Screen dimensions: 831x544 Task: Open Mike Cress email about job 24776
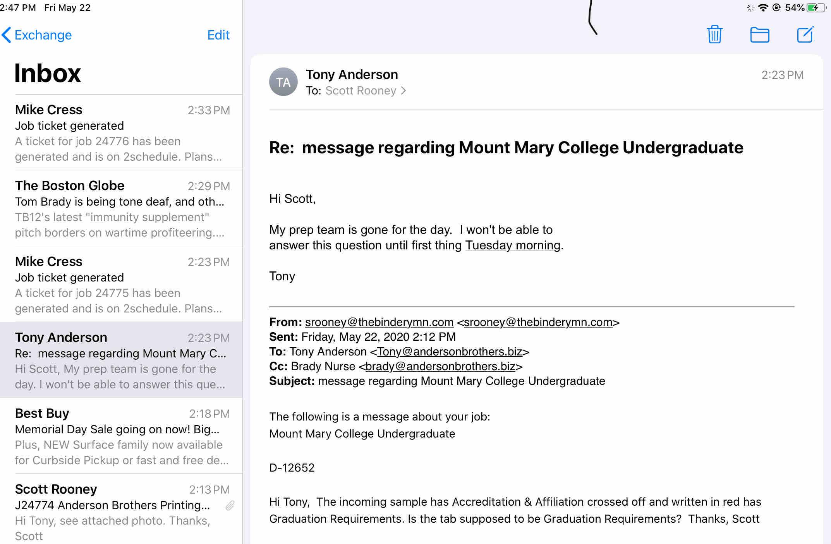click(x=122, y=133)
